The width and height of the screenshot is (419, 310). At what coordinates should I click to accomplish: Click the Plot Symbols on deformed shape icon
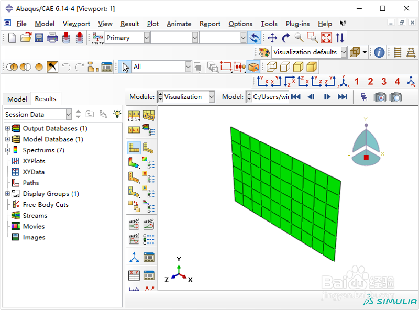click(134, 177)
